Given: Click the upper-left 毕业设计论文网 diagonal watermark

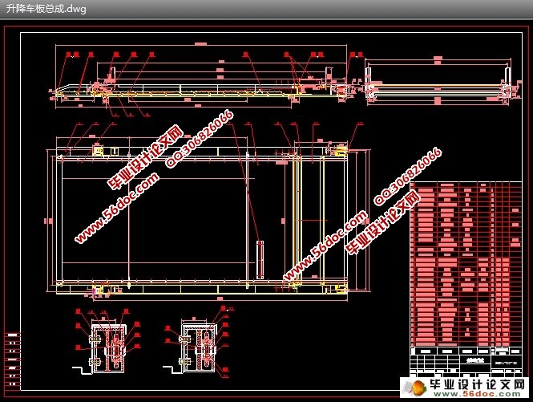Looking at the screenshot, I should (x=146, y=157).
